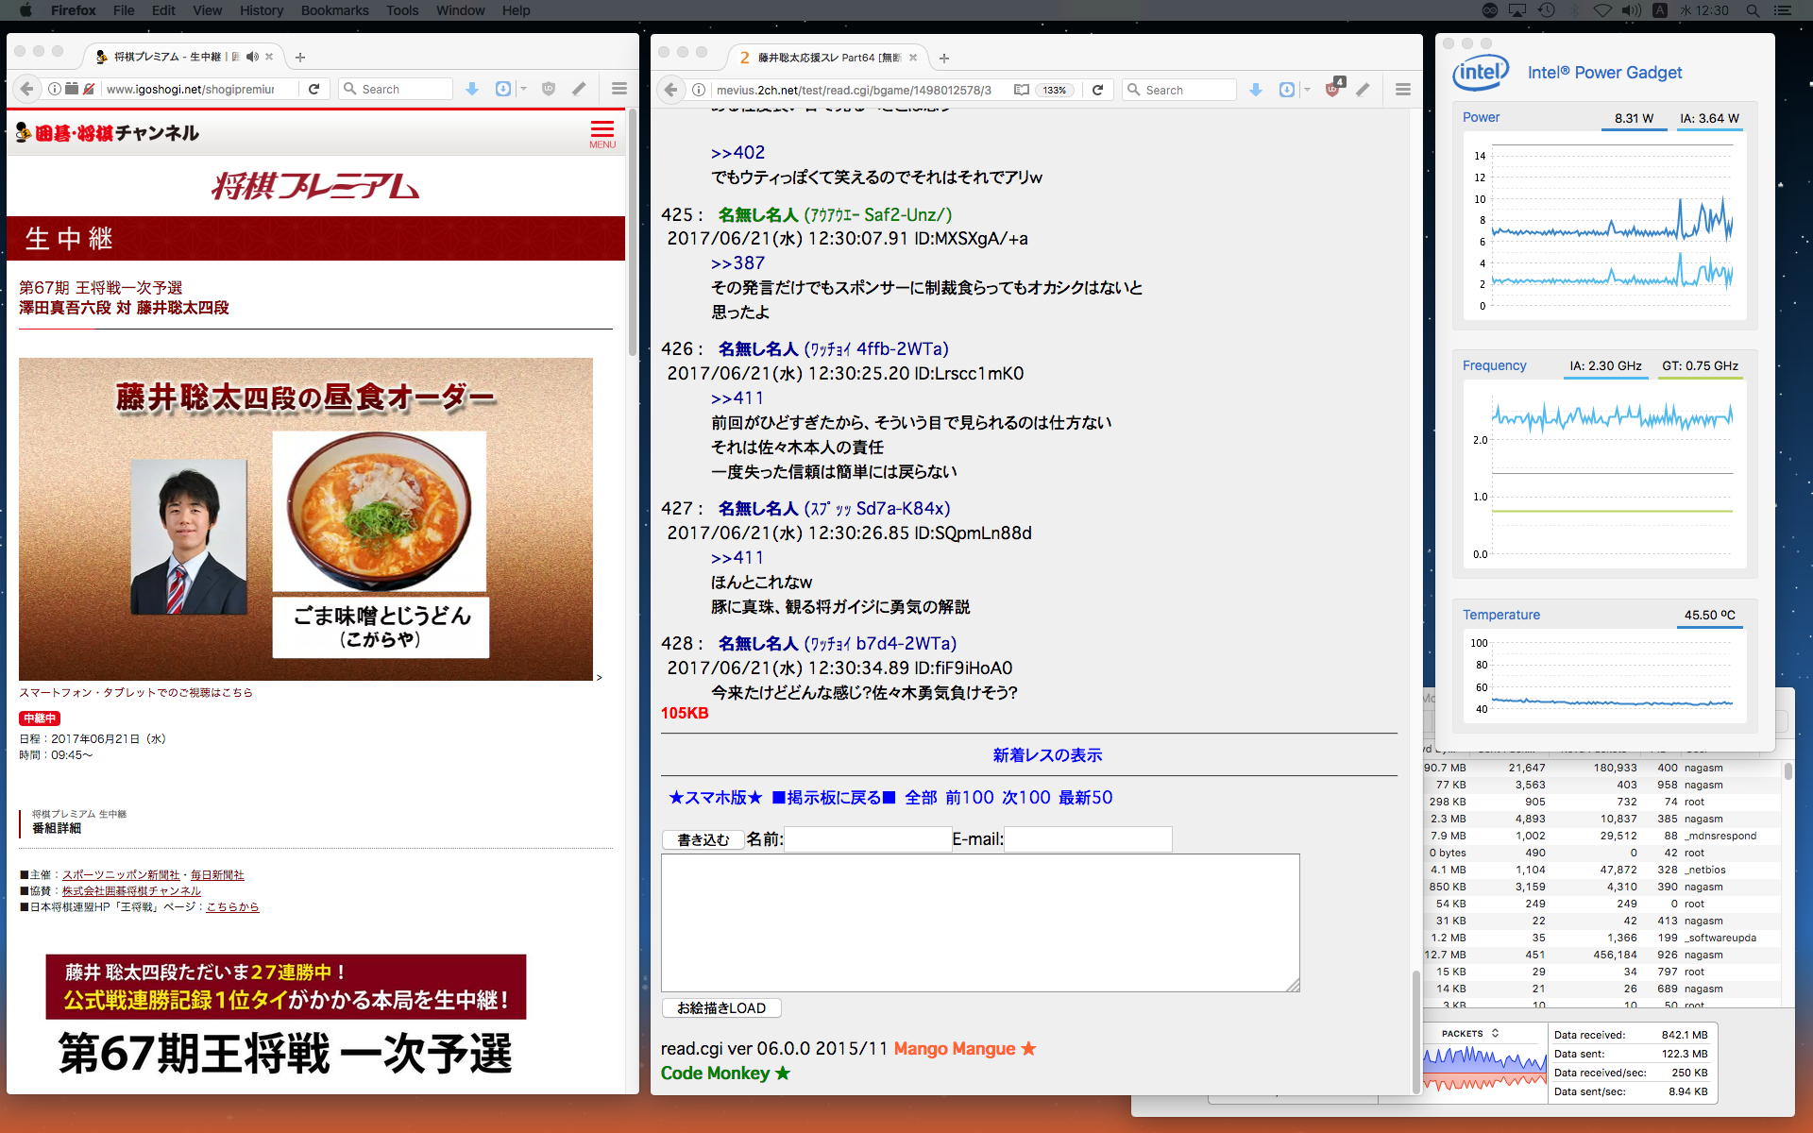Click the disabled autoplay/plugin icon in left URL bar
Image resolution: width=1813 pixels, height=1133 pixels.
(89, 89)
